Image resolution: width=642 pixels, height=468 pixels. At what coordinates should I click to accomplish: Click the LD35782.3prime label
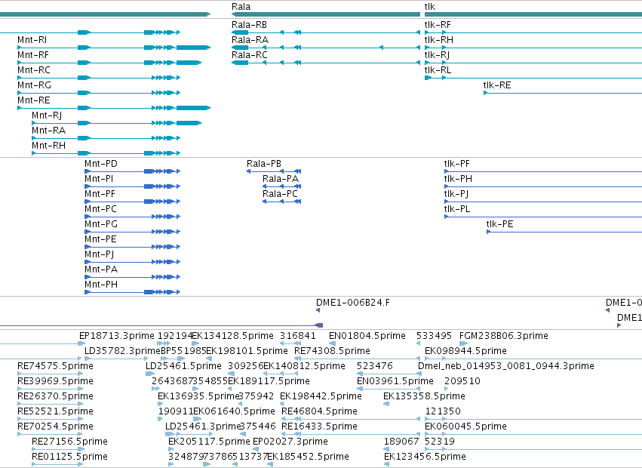pos(122,352)
